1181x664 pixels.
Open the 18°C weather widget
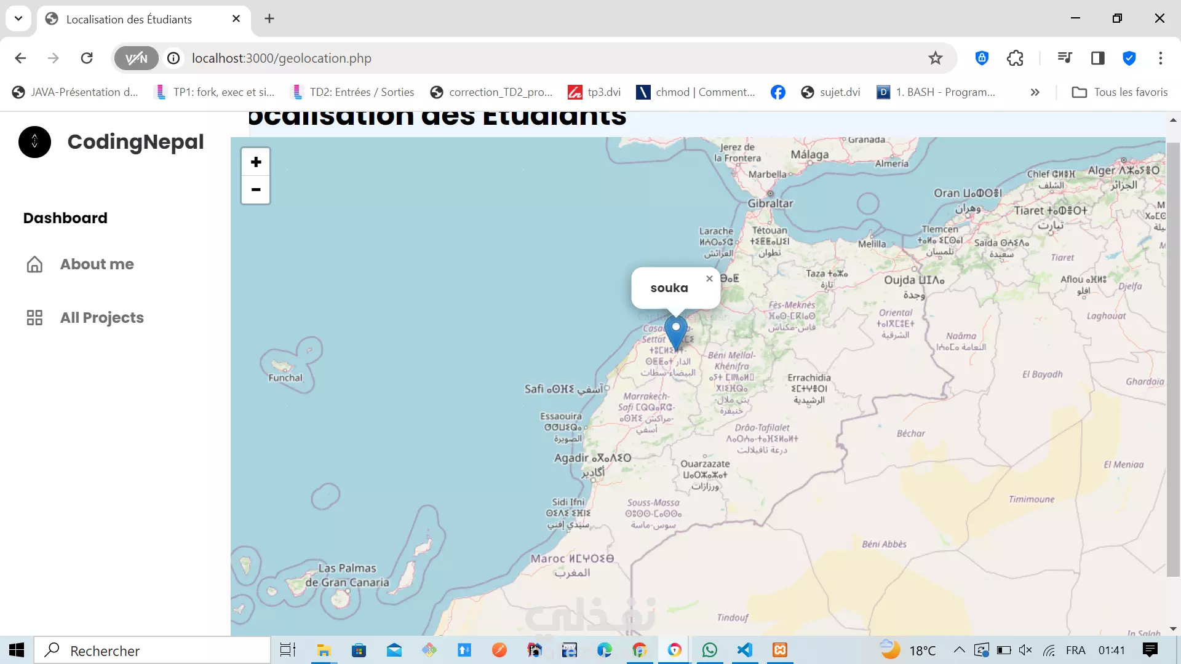click(909, 650)
